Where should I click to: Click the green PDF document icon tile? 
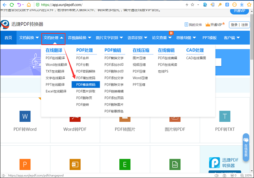click(175, 165)
